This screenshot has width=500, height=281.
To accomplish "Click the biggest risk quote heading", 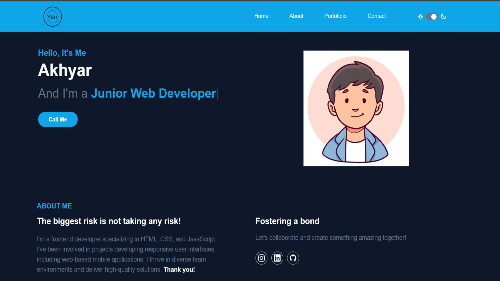I will (x=109, y=221).
